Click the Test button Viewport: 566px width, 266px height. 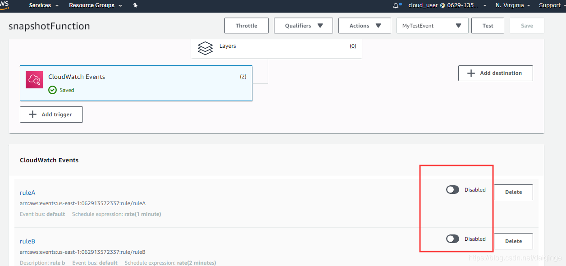[x=488, y=26]
